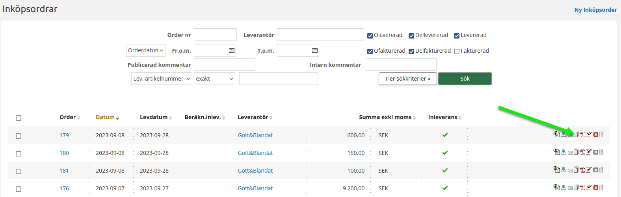Expand the Lev. artikelnummer dropdown
The height and width of the screenshot is (197, 621).
[x=162, y=79]
